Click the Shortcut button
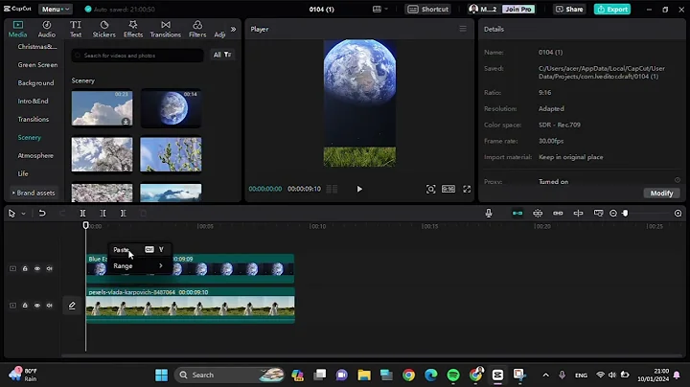This screenshot has height=387, width=690. click(427, 9)
